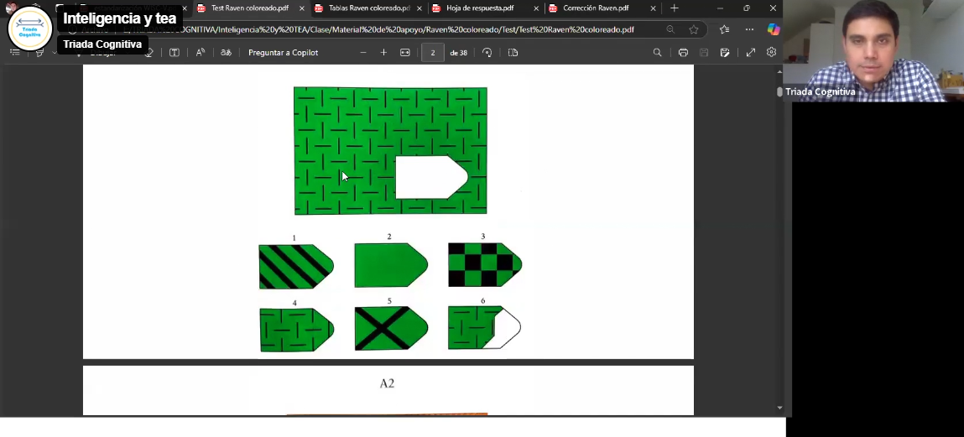964x437 pixels.
Task: Open the page view options
Action: coord(513,53)
